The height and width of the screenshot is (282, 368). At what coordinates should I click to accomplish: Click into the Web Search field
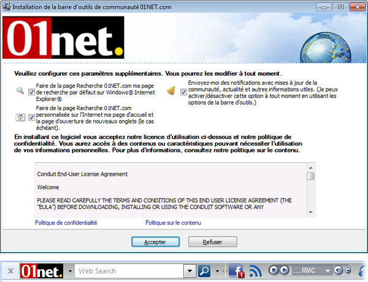129,271
